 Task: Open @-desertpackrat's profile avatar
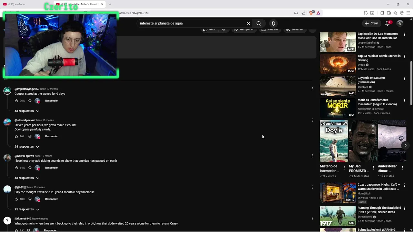7,122
